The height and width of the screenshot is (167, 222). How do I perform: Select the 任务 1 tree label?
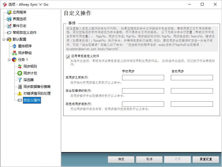point(23,60)
